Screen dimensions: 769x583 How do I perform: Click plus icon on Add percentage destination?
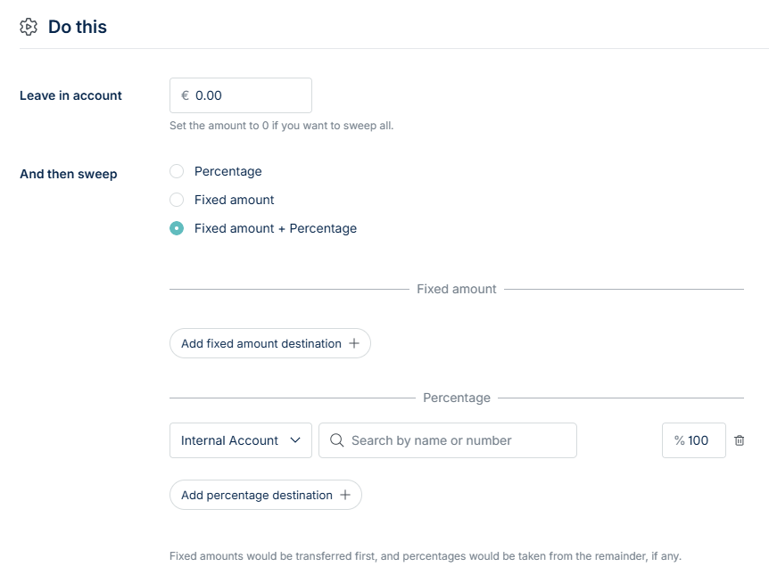coord(345,496)
